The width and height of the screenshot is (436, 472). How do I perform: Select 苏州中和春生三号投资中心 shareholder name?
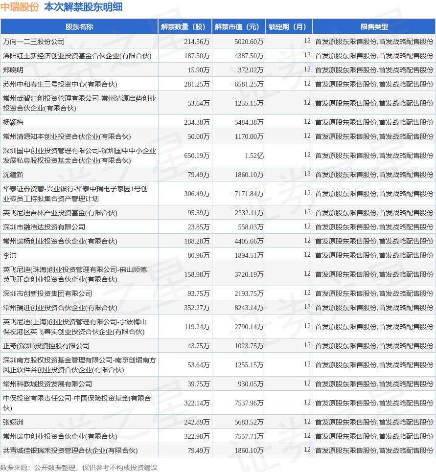pyautogui.click(x=60, y=84)
